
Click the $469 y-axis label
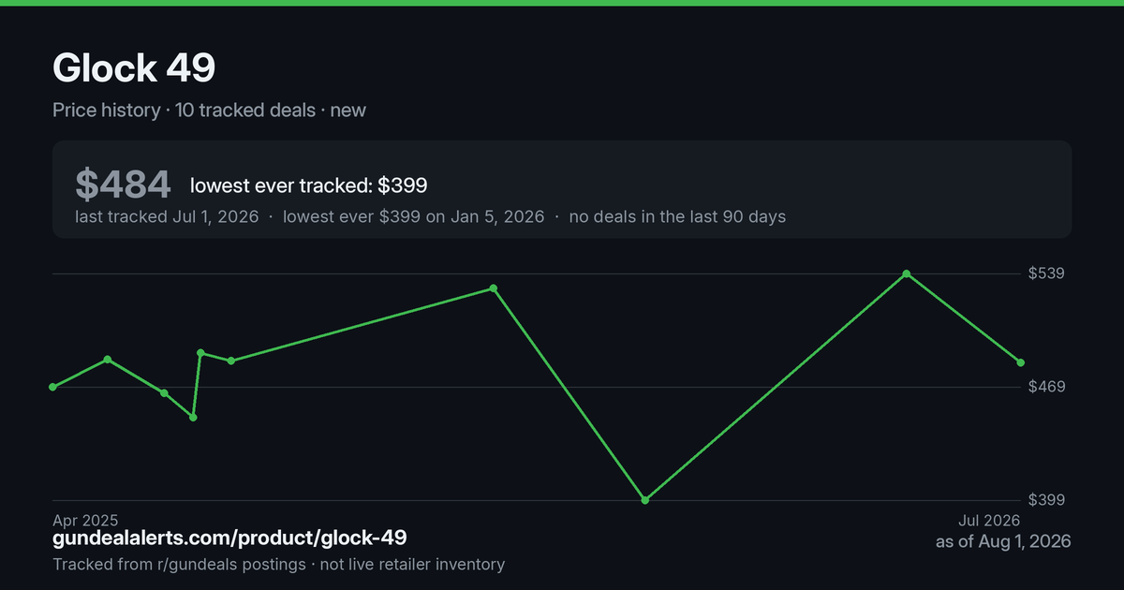(1047, 387)
